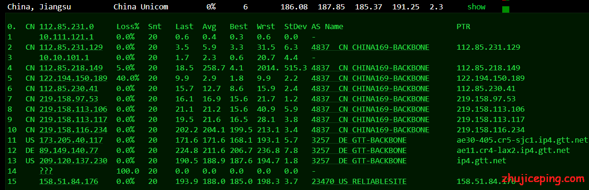Click the 'StDev' column header
The height and width of the screenshot is (190, 589).
(x=296, y=27)
